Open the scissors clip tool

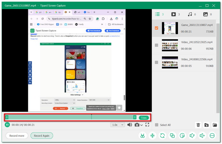point(142,135)
